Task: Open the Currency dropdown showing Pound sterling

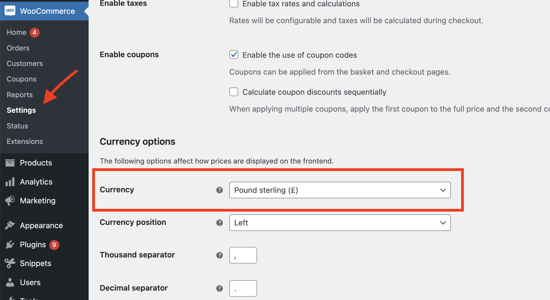Action: tap(340, 190)
